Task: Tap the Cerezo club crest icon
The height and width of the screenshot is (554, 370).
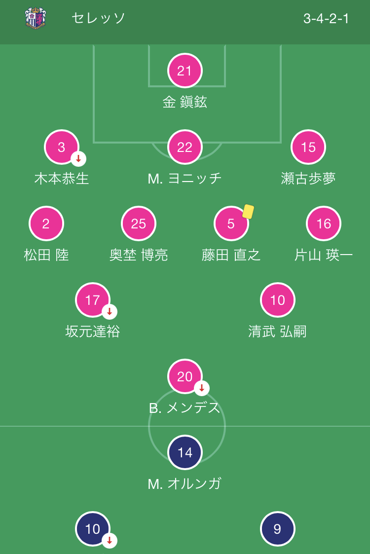Action: pyautogui.click(x=36, y=18)
